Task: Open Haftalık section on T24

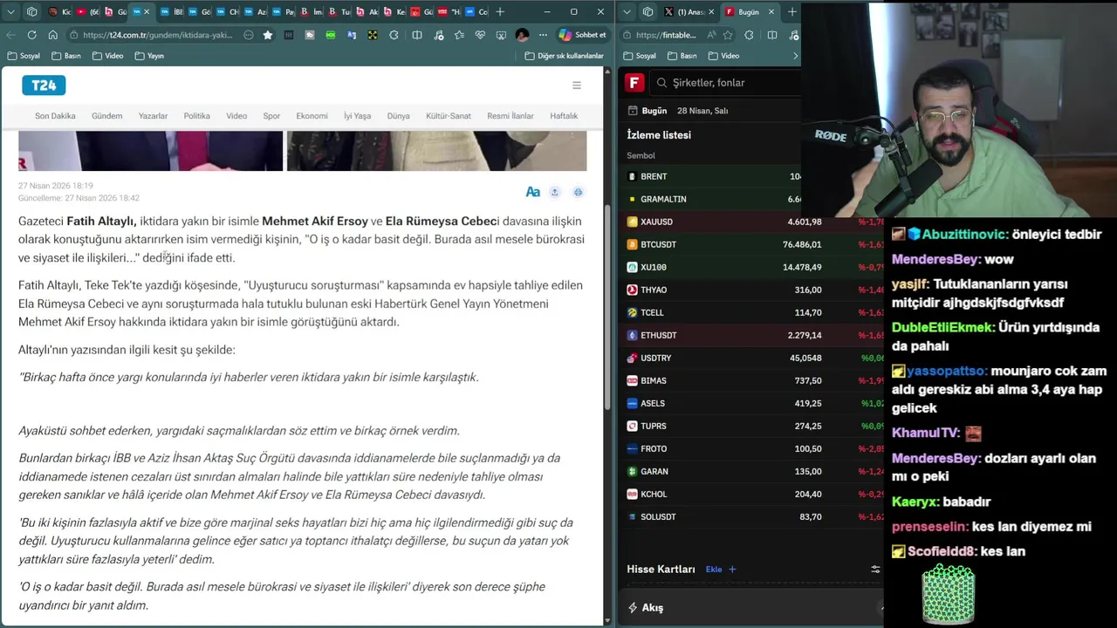Action: click(x=564, y=116)
